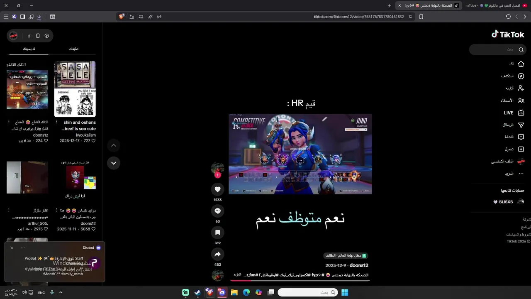This screenshot has width=531, height=299.
Task: Click the TikTok logo
Action: pyautogui.click(x=508, y=34)
